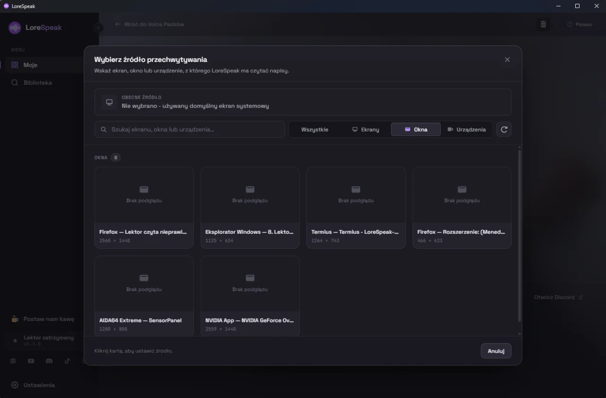The height and width of the screenshot is (398, 606).
Task: Choose the Firefox Lektor czyta window card
Action: click(x=144, y=207)
